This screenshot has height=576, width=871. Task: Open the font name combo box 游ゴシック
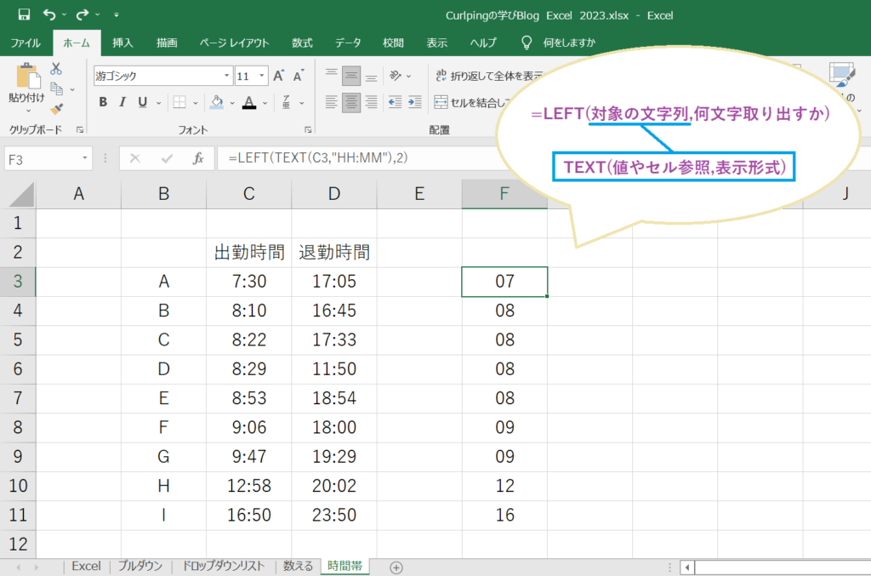click(x=162, y=76)
